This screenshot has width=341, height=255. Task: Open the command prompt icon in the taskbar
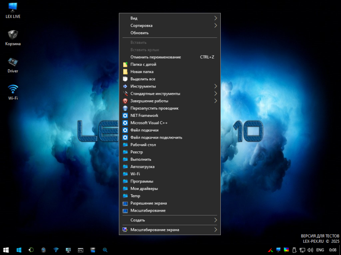[80, 250]
